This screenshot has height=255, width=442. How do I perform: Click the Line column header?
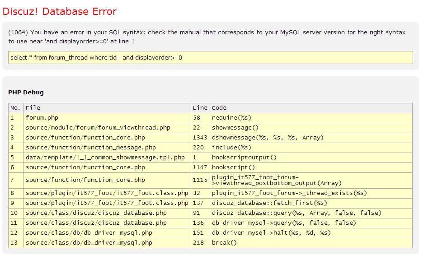pos(200,108)
